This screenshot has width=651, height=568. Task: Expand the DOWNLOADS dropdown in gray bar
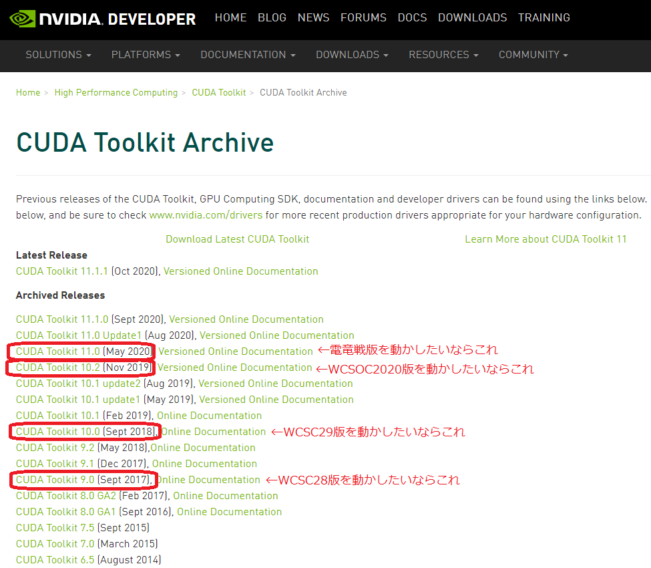tap(352, 55)
